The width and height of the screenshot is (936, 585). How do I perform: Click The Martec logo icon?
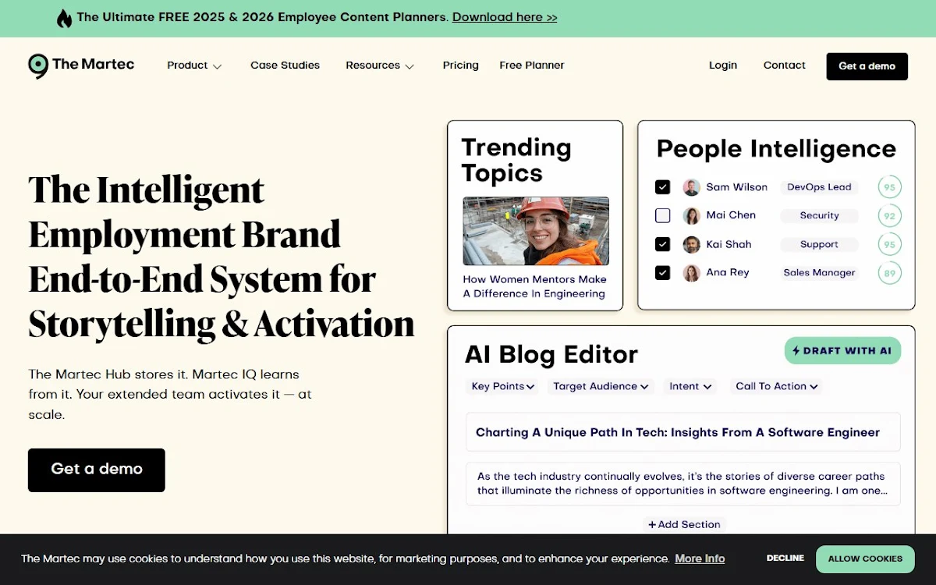click(37, 66)
